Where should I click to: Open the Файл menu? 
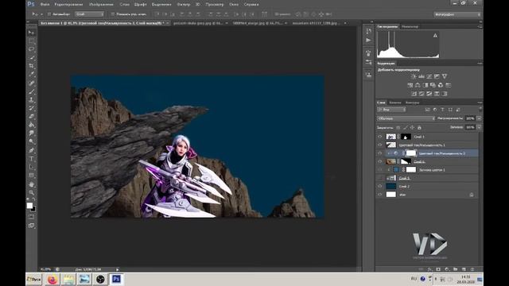(45, 5)
